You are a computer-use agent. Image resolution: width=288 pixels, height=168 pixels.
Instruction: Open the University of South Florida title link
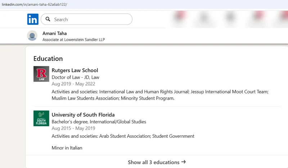pyautogui.click(x=83, y=115)
